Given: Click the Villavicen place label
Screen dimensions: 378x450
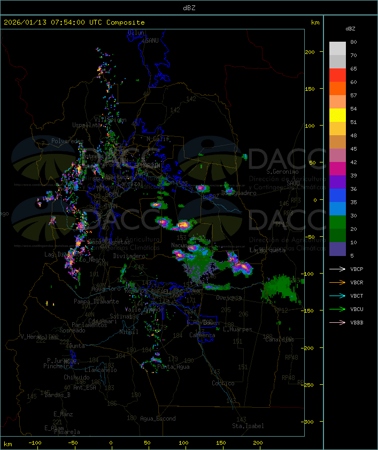Looking at the screenshot, I should 110,120.
